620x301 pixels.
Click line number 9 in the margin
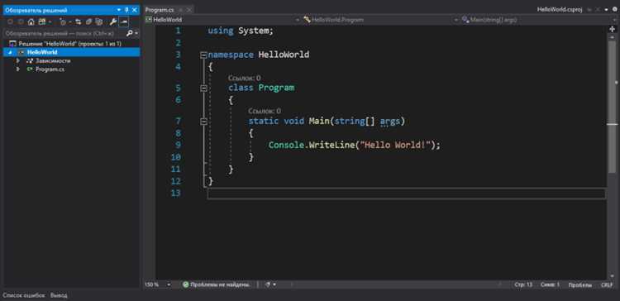coord(178,146)
